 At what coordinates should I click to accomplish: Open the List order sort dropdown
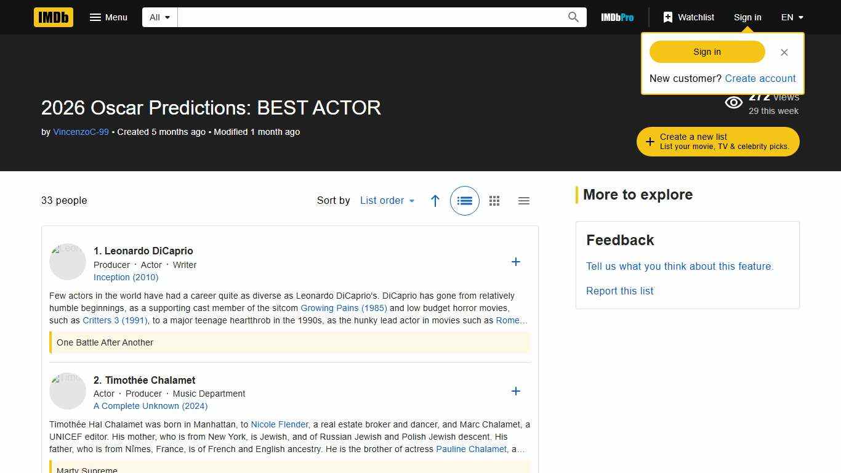(x=387, y=201)
